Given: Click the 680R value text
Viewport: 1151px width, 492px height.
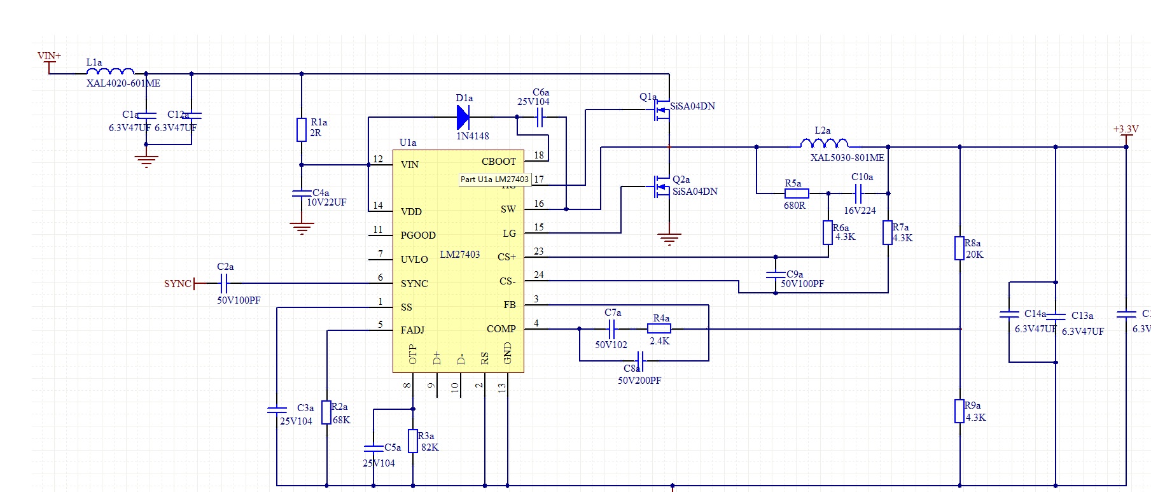Looking at the screenshot, I should 795,206.
